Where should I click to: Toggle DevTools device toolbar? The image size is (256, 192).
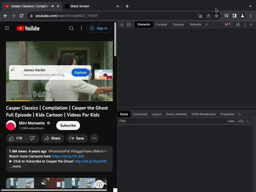click(129, 24)
